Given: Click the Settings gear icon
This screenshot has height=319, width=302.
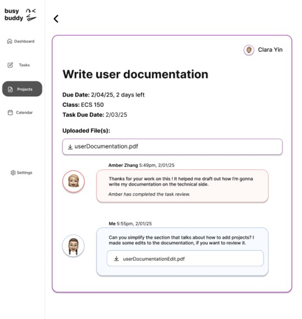Looking at the screenshot, I should coord(13,173).
